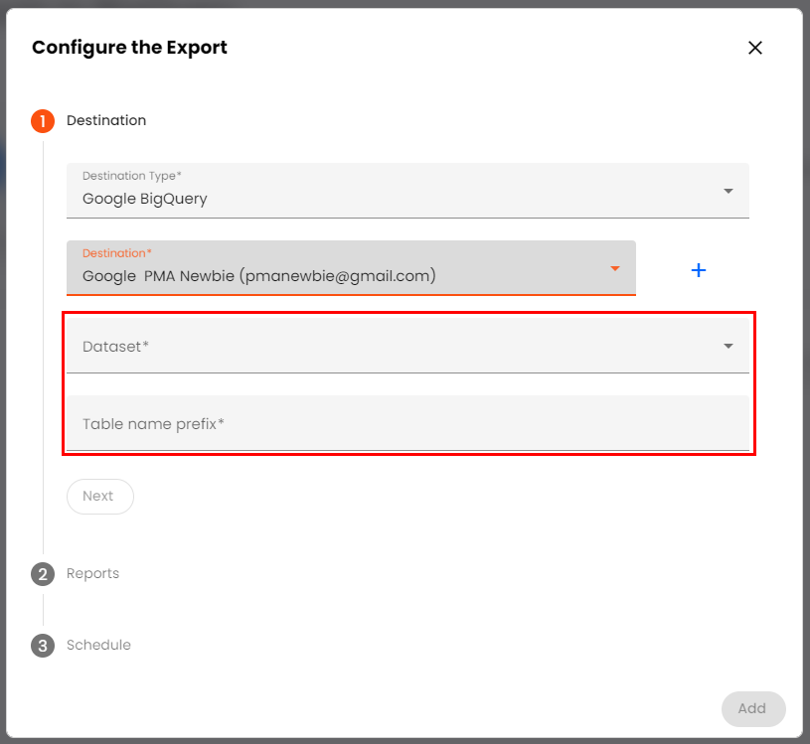Click the Google PMA Newbie account value
The width and height of the screenshot is (810, 744).
pyautogui.click(x=258, y=276)
